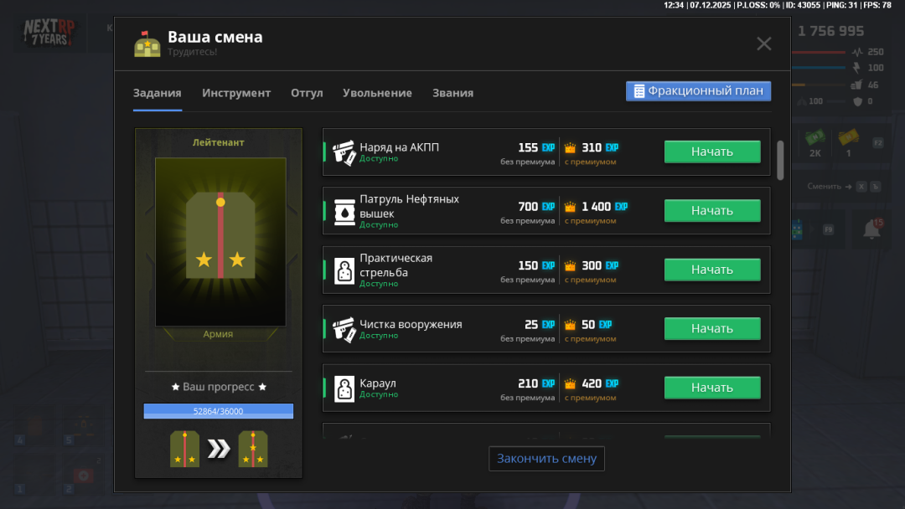Viewport: 905px width, 509px height.
Task: Open the Фракционный план
Action: point(698,91)
